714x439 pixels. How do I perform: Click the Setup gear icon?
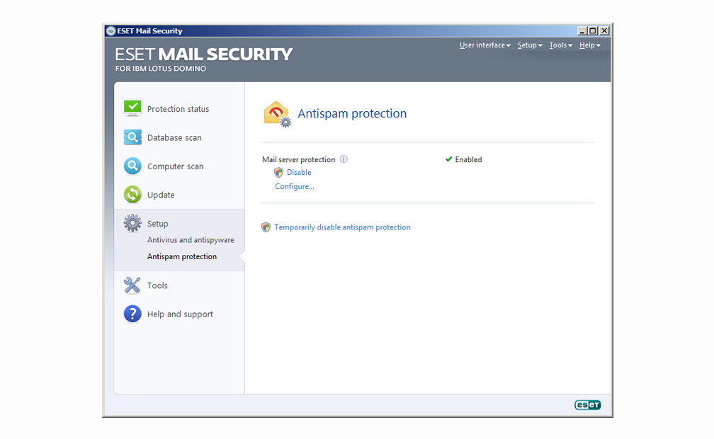[x=132, y=223]
